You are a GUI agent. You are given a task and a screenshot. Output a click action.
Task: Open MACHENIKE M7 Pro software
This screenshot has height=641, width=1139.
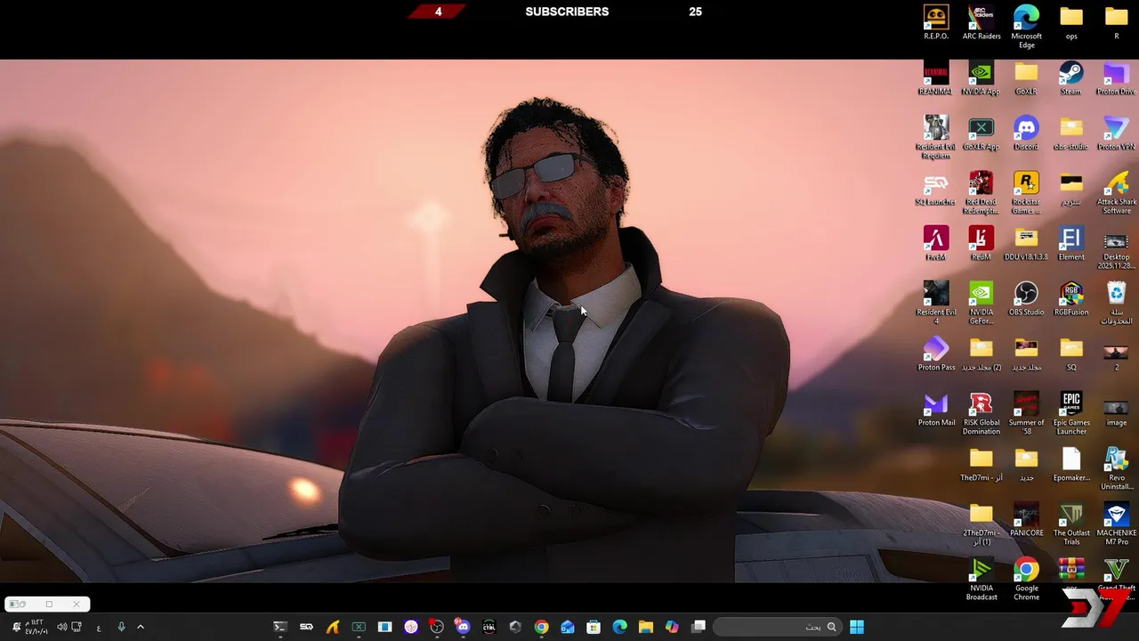(1116, 523)
